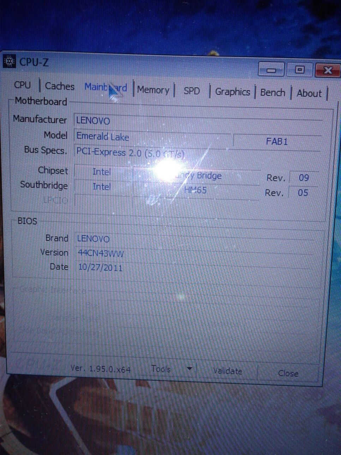Image resolution: width=341 pixels, height=455 pixels.
Task: Click the BIOS Brand value LENOVO
Action: 93,239
